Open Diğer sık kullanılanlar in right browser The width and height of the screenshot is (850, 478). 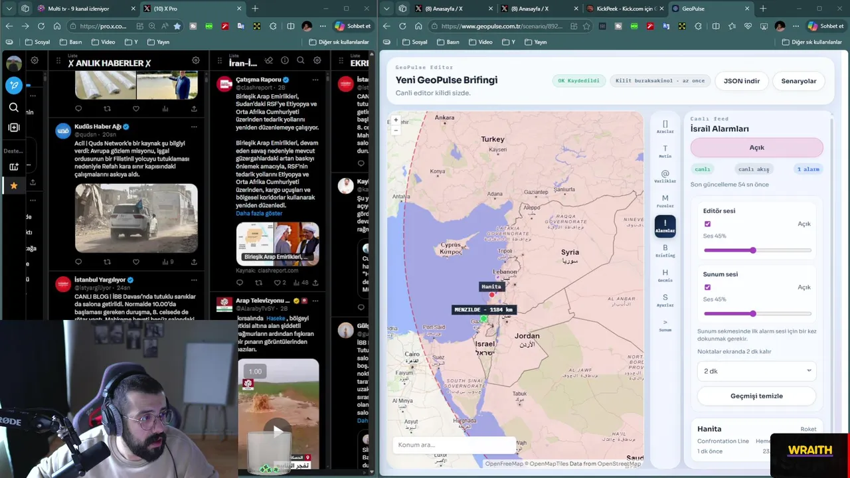[x=813, y=42]
